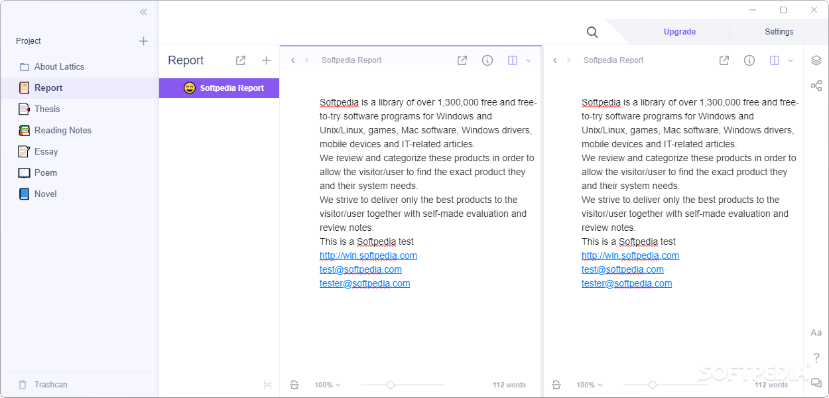The image size is (829, 398).
Task: Click 112 words counter in right pane
Action: coord(771,385)
